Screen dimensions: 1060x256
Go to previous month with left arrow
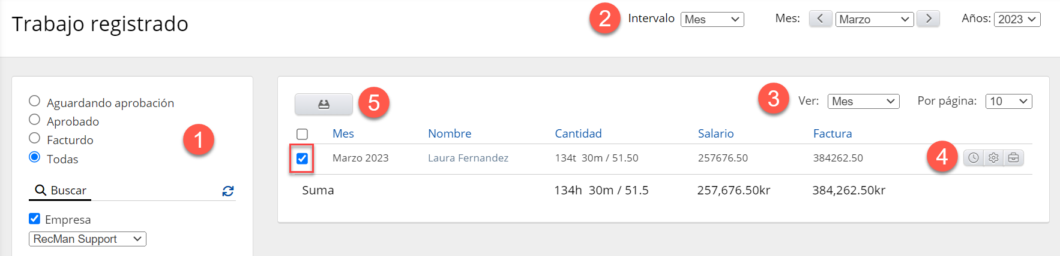tap(821, 19)
